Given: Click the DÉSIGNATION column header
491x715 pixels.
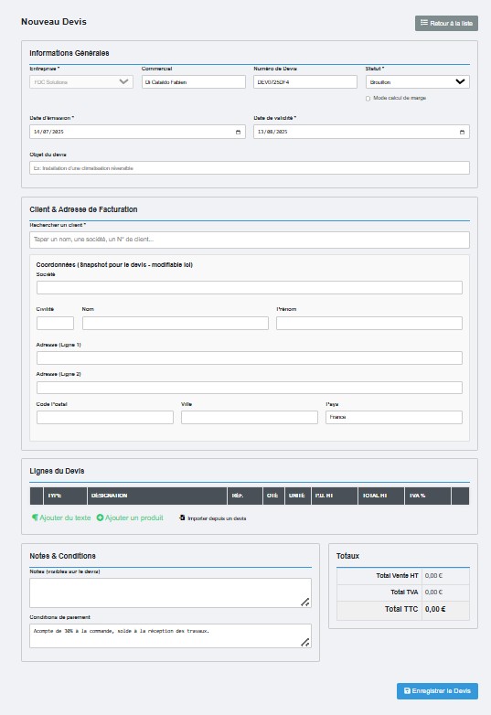Looking at the screenshot, I should coord(157,496).
